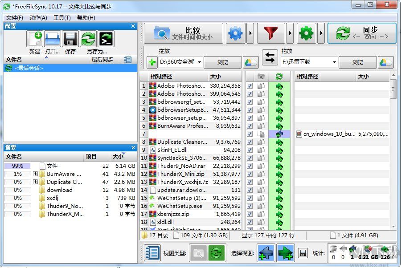Expand the left folder path dropdown

pos(199,62)
